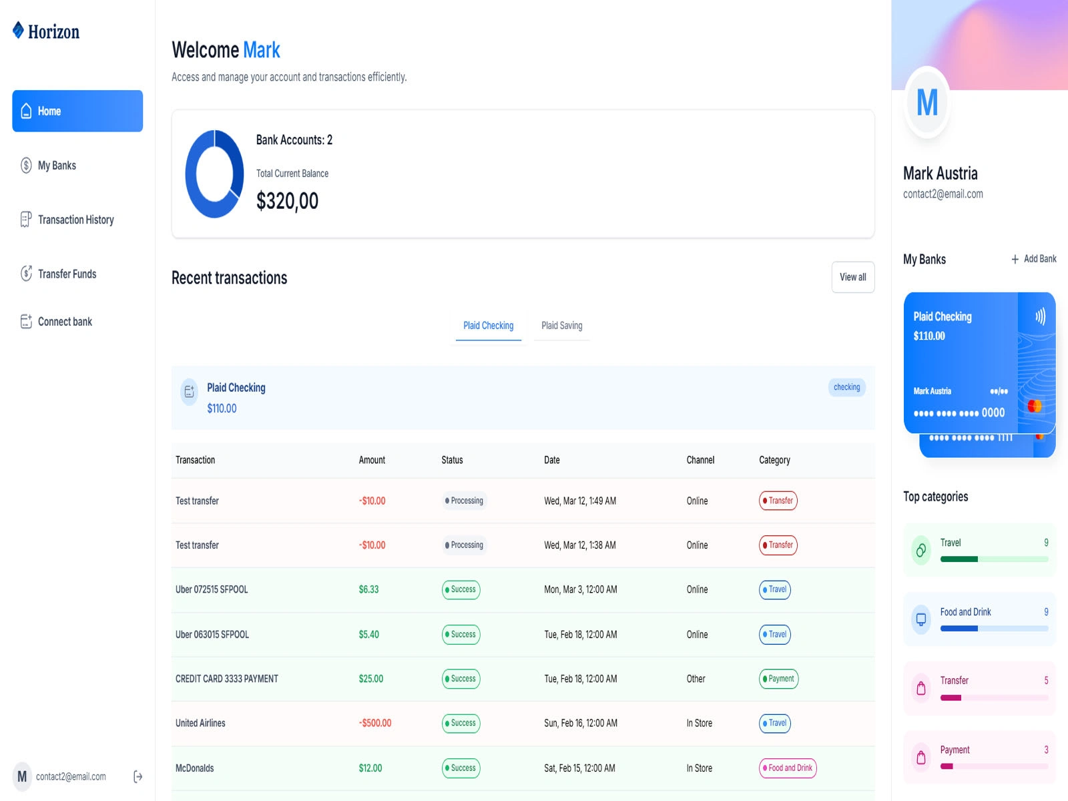
Task: Select the Plaid Checking tab
Action: coord(489,326)
